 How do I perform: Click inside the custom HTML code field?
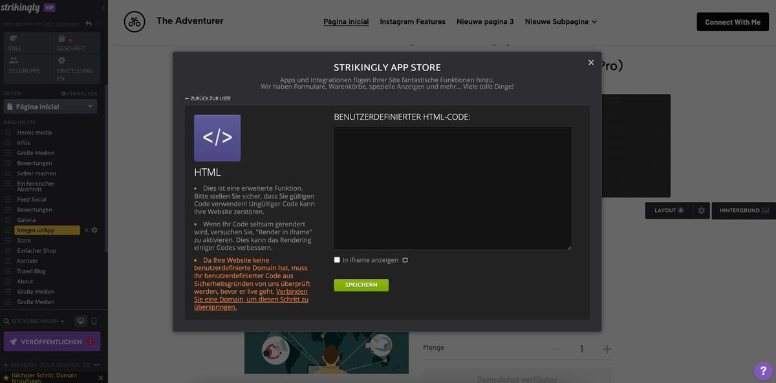[452, 188]
